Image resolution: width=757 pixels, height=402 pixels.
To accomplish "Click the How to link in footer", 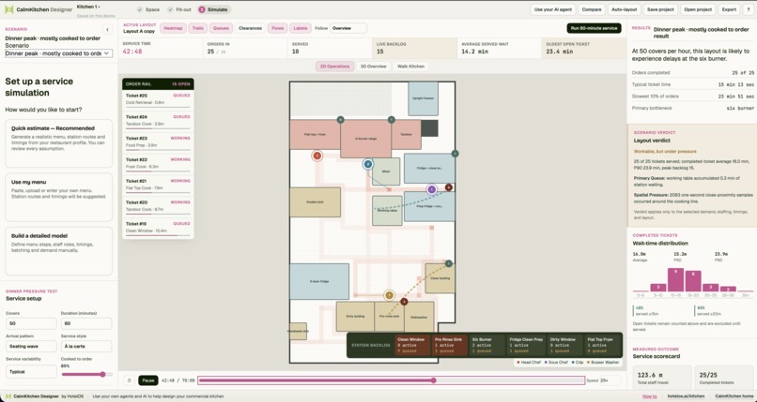I will [649, 396].
